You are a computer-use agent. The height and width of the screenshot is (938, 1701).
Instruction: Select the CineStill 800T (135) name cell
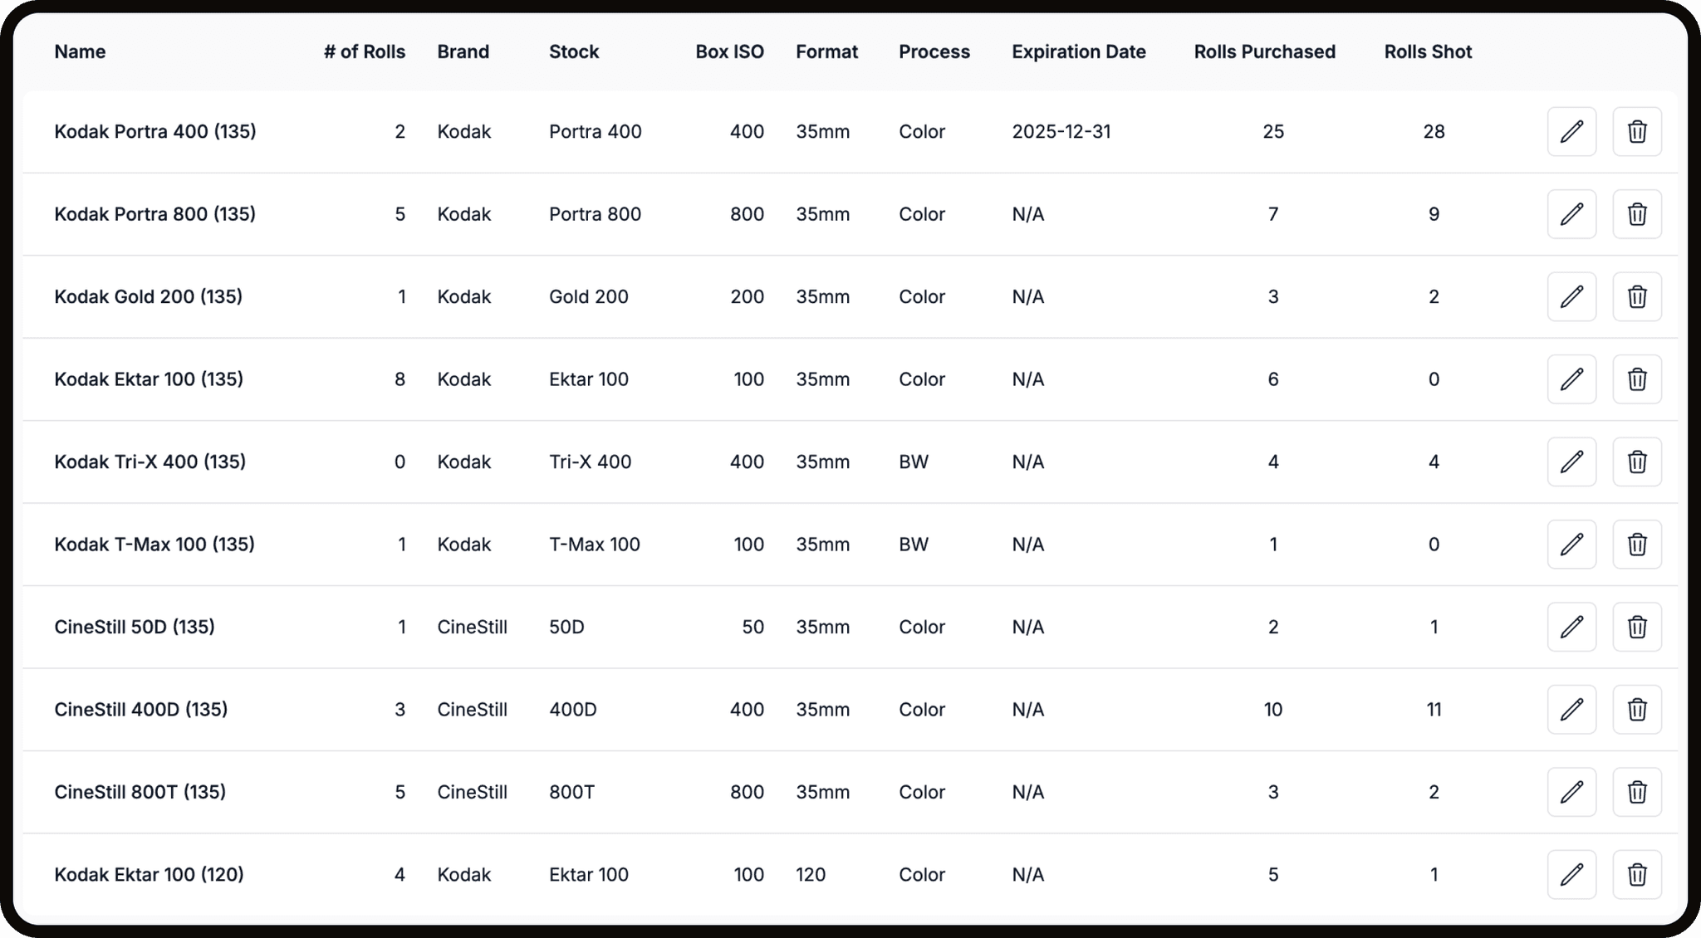pyautogui.click(x=140, y=792)
